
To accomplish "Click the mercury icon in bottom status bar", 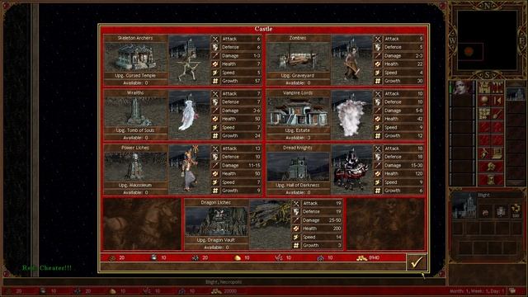I will pyautogui.click(x=43, y=291).
